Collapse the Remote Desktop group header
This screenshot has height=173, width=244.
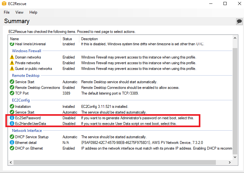point(26,76)
